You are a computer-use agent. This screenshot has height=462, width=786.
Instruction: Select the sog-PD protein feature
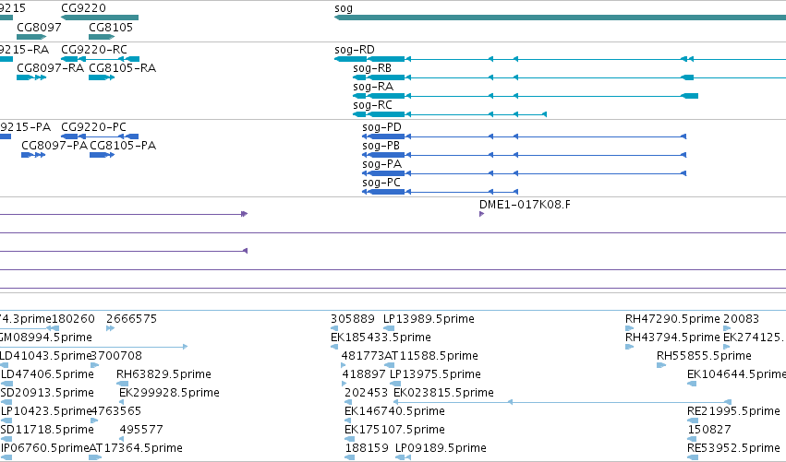coord(524,136)
